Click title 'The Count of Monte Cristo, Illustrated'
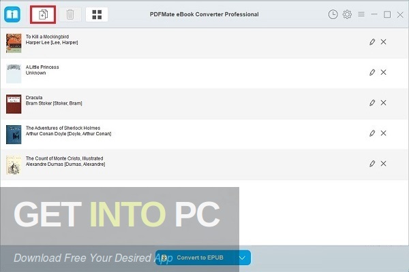The width and height of the screenshot is (409, 272). pos(65,158)
